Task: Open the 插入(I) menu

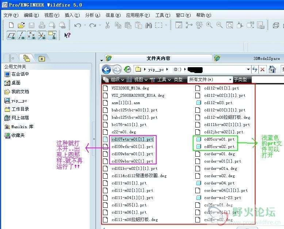Action: (72, 15)
